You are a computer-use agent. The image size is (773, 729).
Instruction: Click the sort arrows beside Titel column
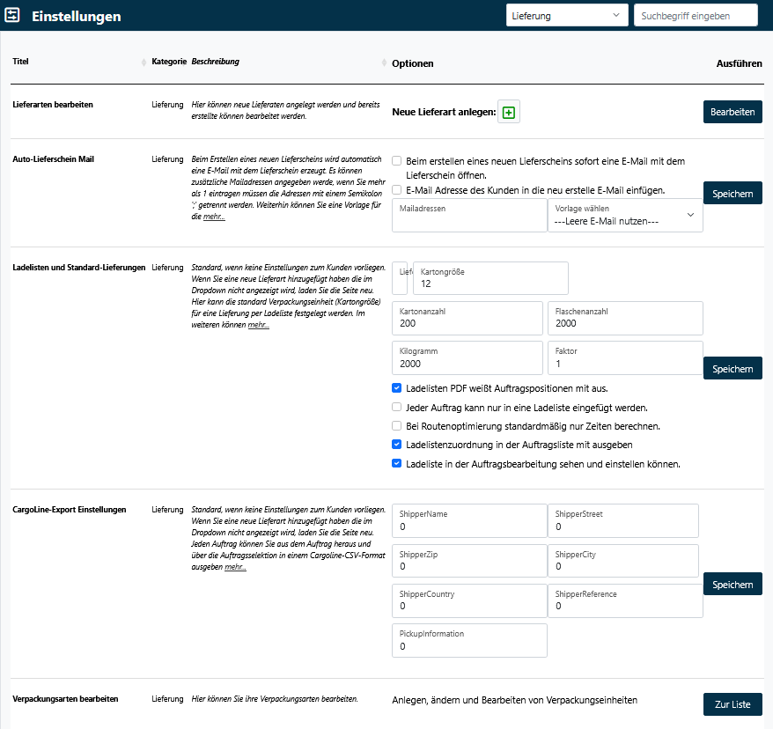point(144,63)
